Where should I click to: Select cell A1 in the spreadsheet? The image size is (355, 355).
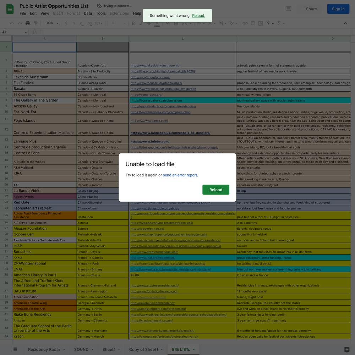(45, 47)
